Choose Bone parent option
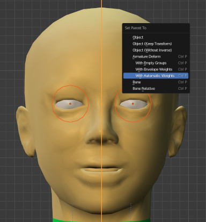206x222 pixels. pyautogui.click(x=156, y=82)
